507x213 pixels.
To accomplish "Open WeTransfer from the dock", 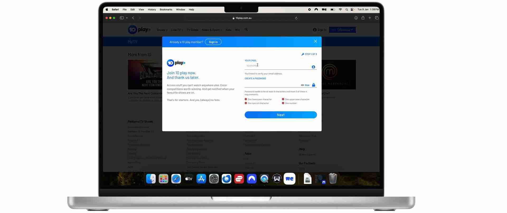I will [289, 179].
